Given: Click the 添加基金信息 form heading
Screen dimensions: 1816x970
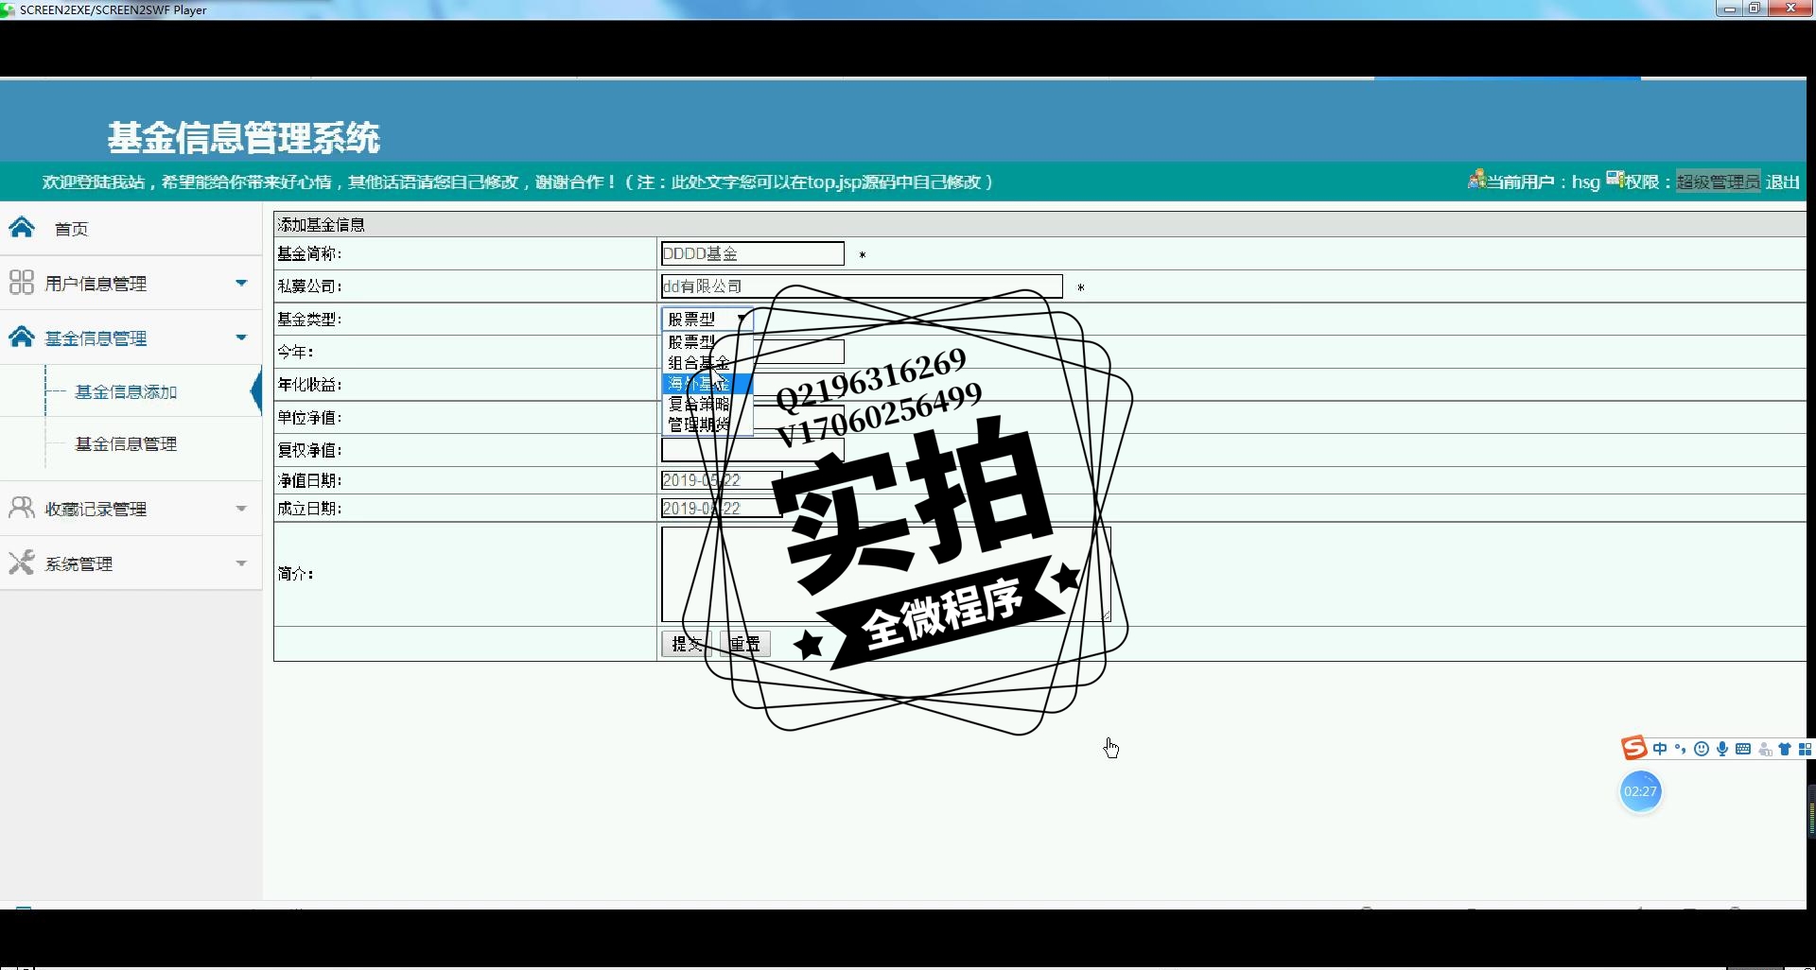Looking at the screenshot, I should pyautogui.click(x=321, y=224).
